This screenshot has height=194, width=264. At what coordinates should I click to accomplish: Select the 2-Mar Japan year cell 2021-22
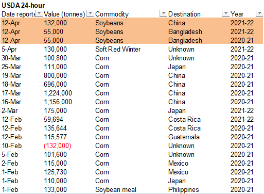242,111
